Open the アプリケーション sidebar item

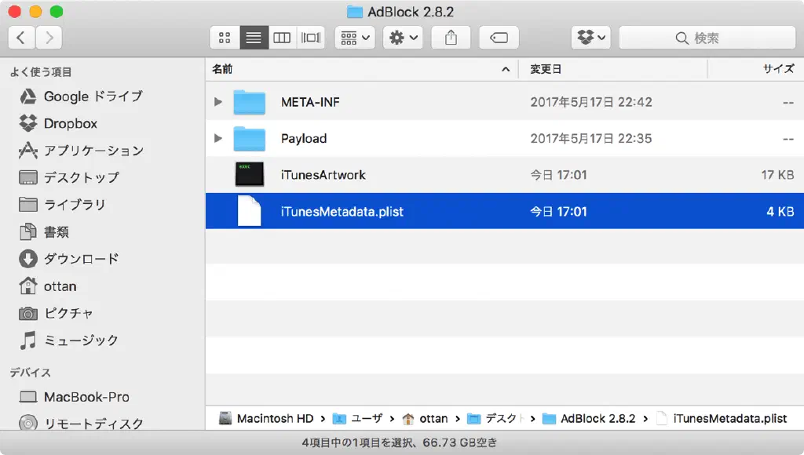point(93,151)
